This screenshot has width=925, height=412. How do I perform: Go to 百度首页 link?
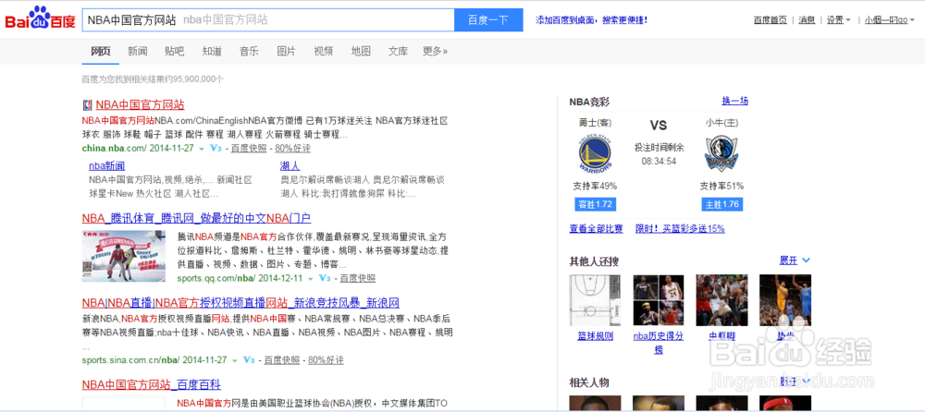[770, 19]
